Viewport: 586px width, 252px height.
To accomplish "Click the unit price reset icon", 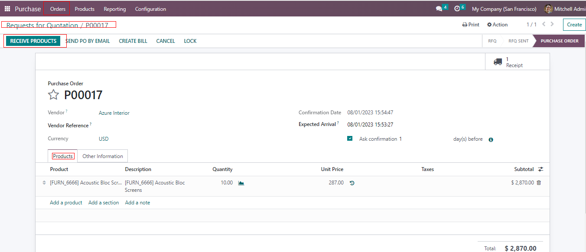I will tap(352, 183).
